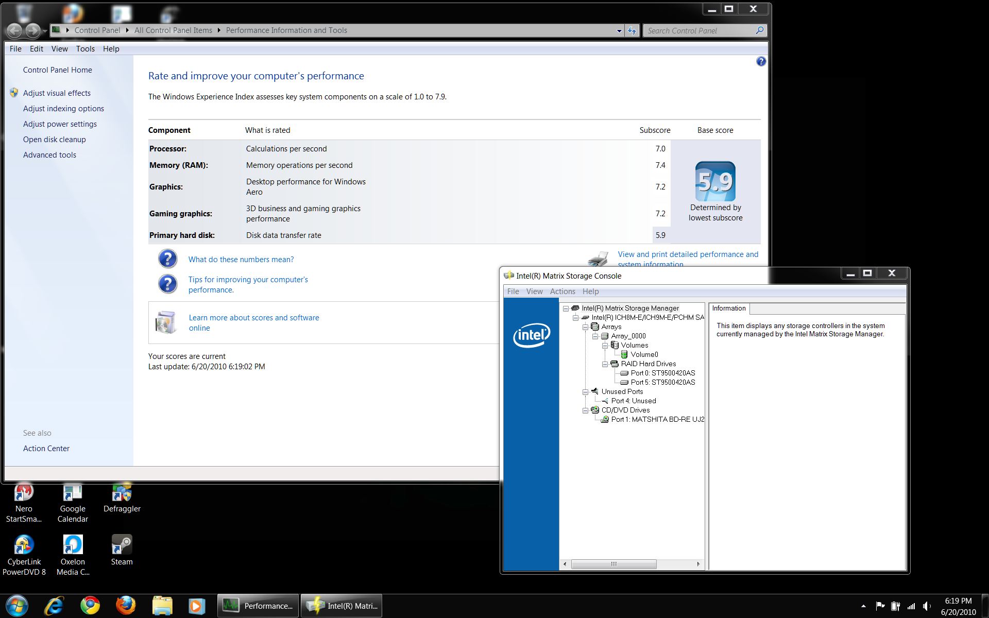The height and width of the screenshot is (618, 989).
Task: Select Port 5: ST9500420AS drive
Action: click(663, 383)
